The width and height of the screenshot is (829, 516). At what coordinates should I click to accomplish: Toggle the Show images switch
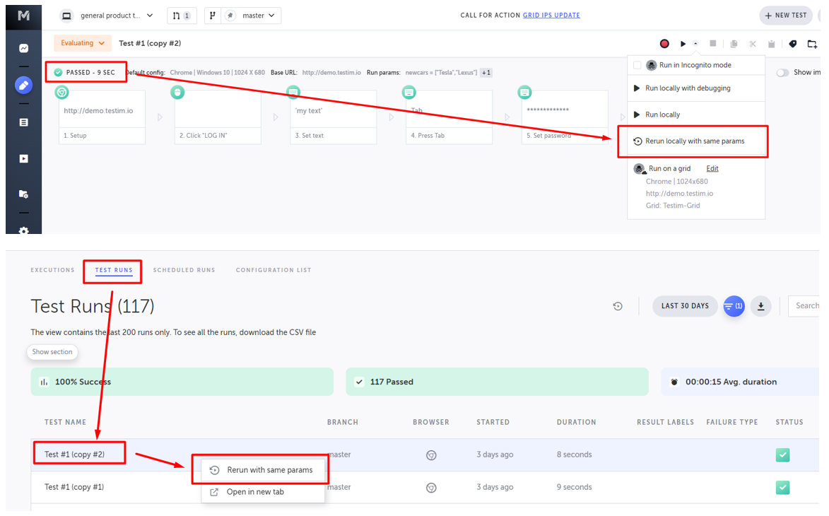click(x=782, y=72)
